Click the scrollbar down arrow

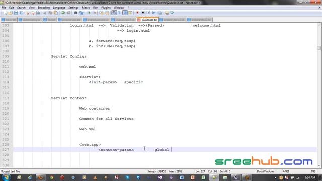319,165
